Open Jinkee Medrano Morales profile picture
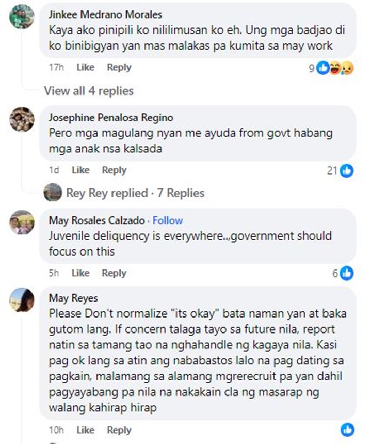This screenshot has width=387, height=444. click(x=22, y=17)
